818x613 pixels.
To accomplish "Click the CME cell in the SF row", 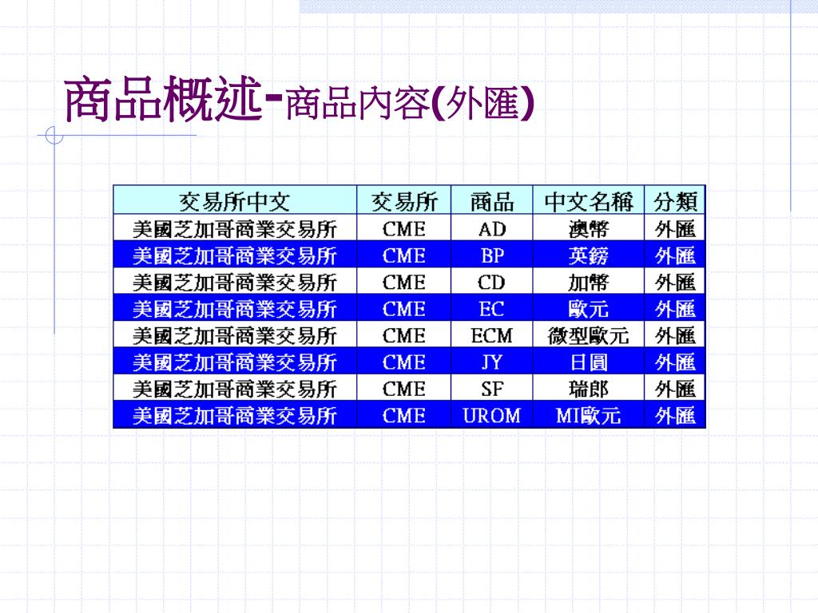I will pyautogui.click(x=403, y=387).
